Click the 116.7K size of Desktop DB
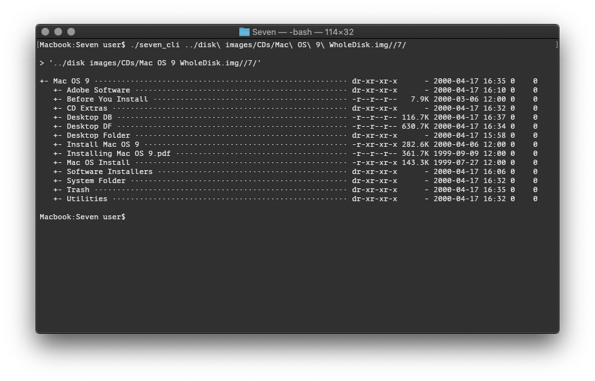 tap(415, 117)
